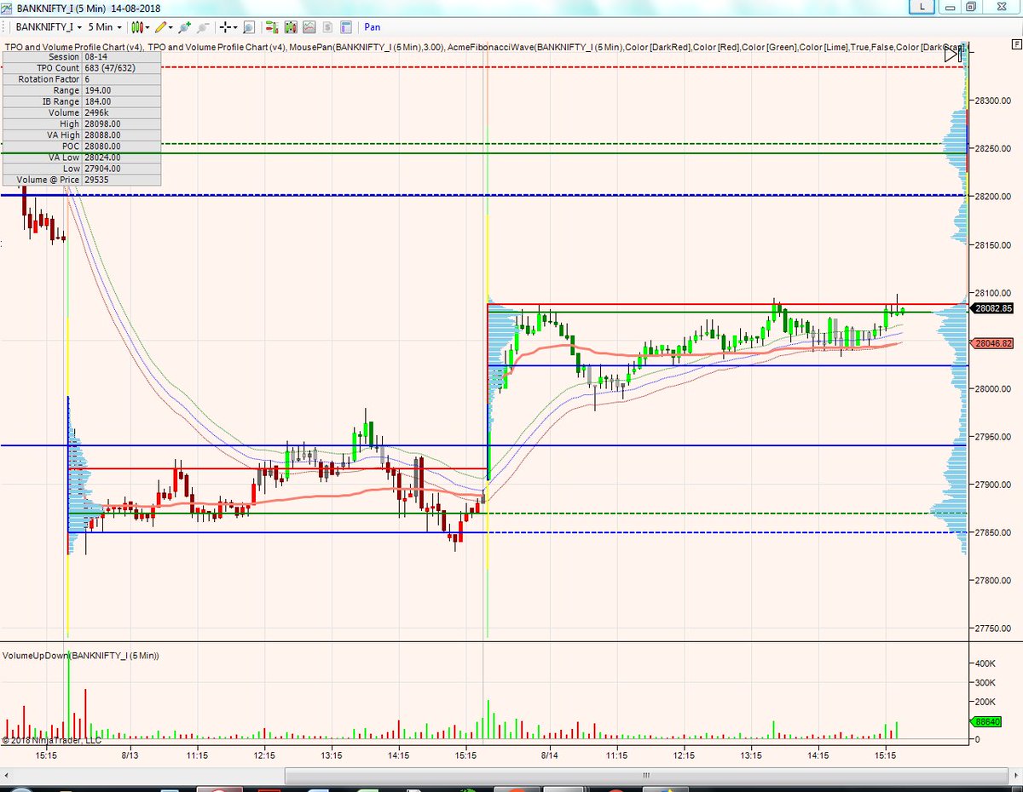The width and height of the screenshot is (1023, 792).
Task: Click the Session 08-14 row
Action: coord(81,56)
